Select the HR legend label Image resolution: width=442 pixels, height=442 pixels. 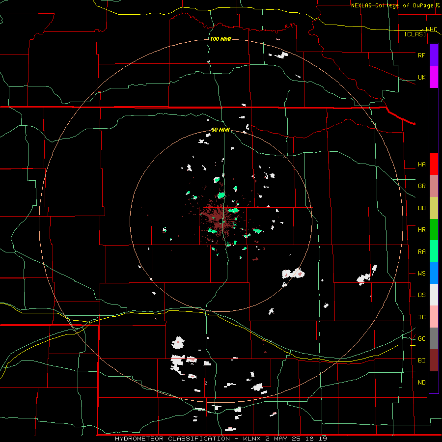pyautogui.click(x=421, y=230)
